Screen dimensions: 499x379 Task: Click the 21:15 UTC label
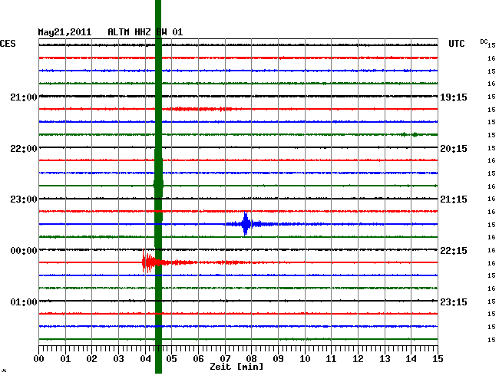click(454, 199)
